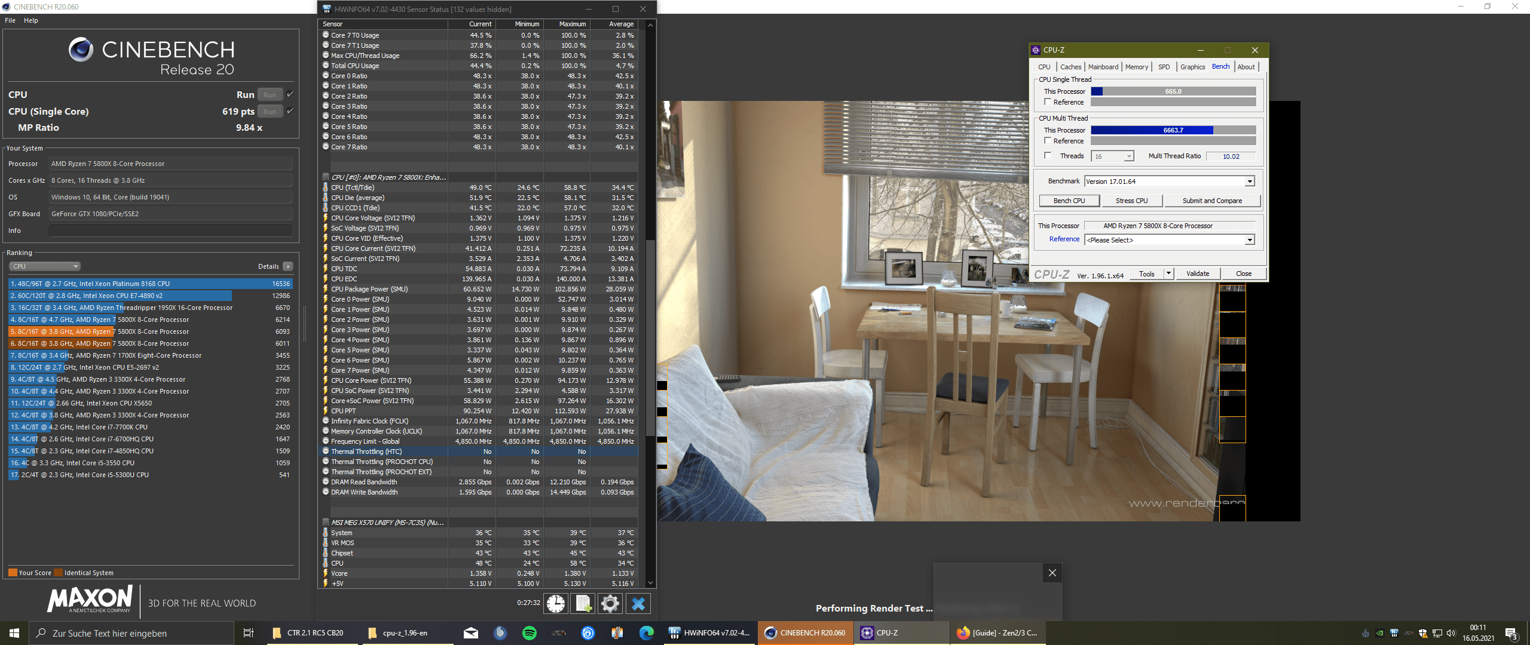
Task: Select Thermal Throttling (HTC) sensor row
Action: tap(366, 451)
